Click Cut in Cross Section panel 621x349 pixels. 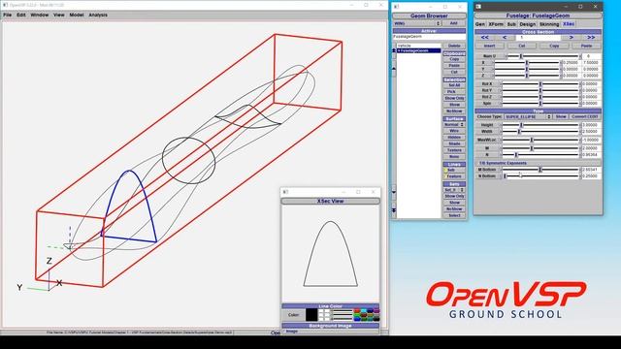click(x=522, y=46)
